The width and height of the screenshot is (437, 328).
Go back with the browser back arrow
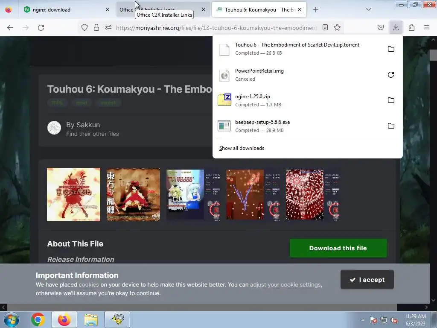[10, 28]
